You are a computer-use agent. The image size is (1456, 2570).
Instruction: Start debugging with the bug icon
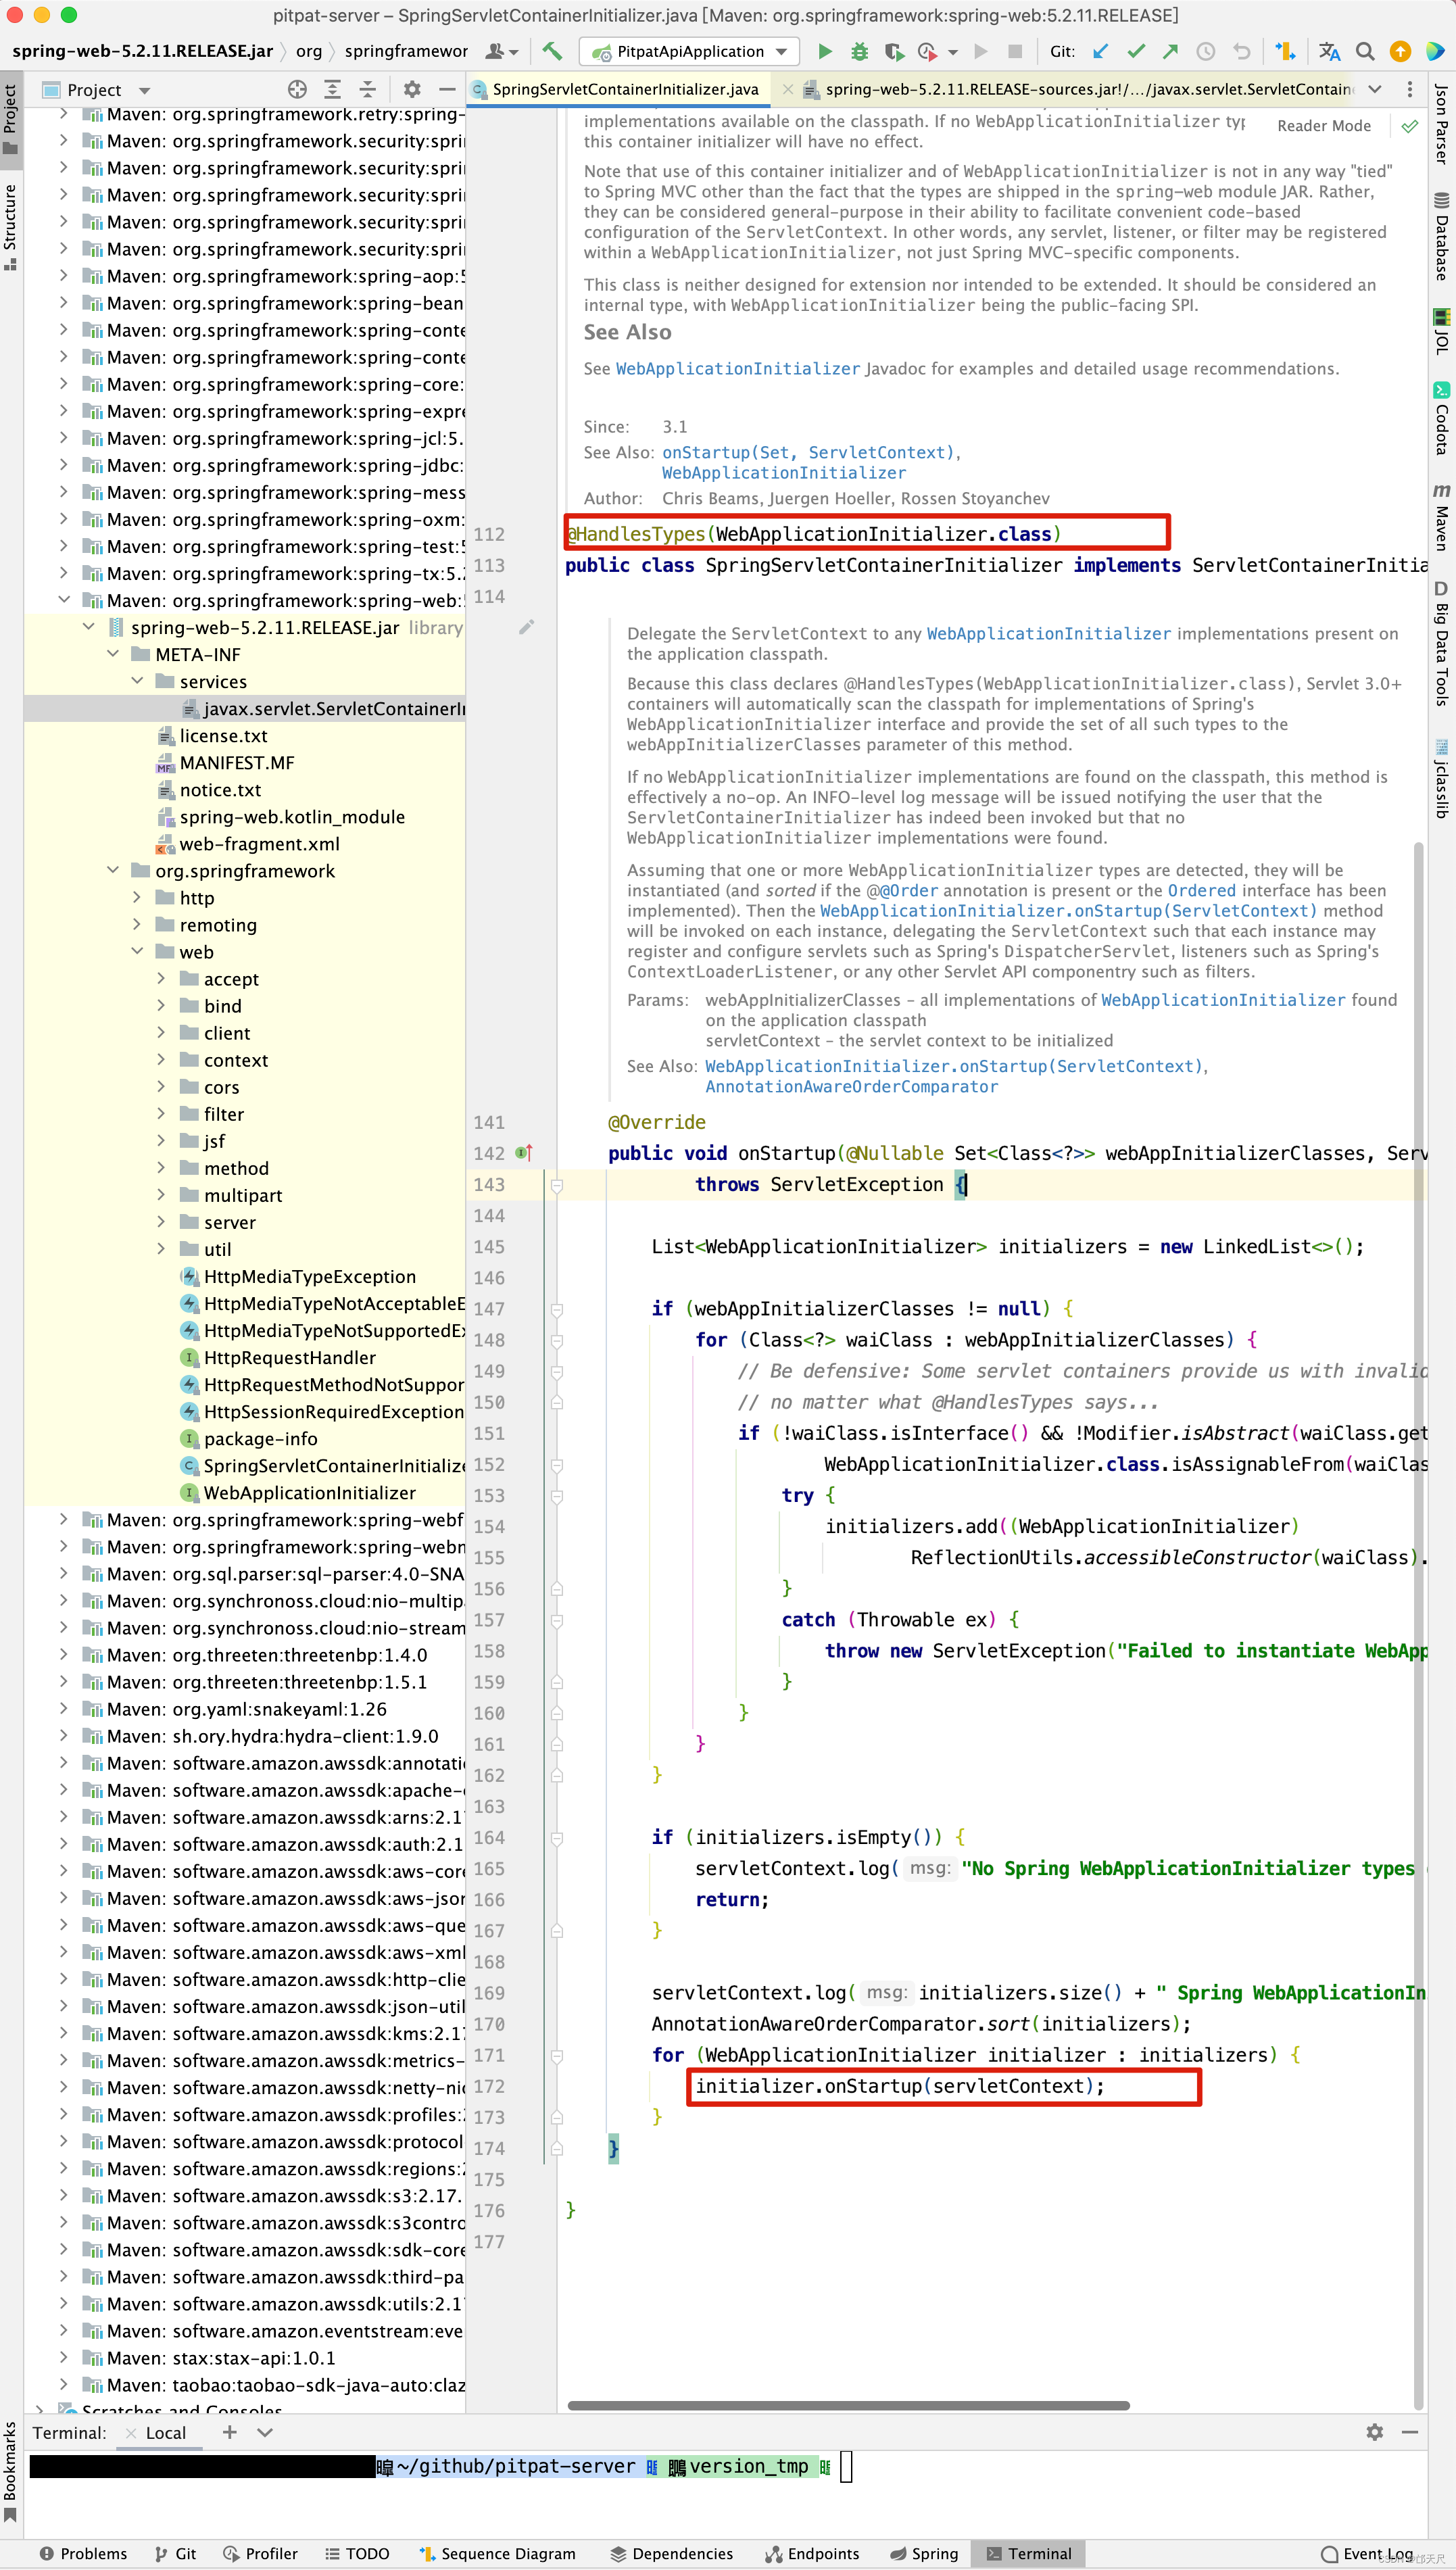pos(859,51)
